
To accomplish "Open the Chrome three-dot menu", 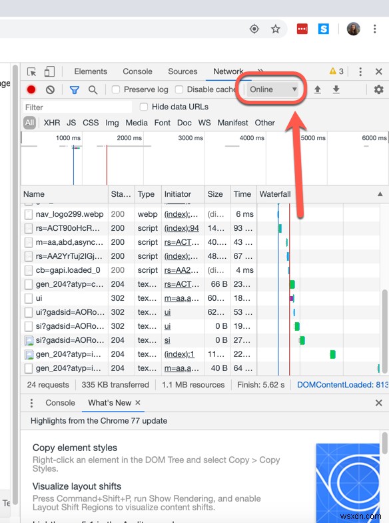I will (374, 29).
